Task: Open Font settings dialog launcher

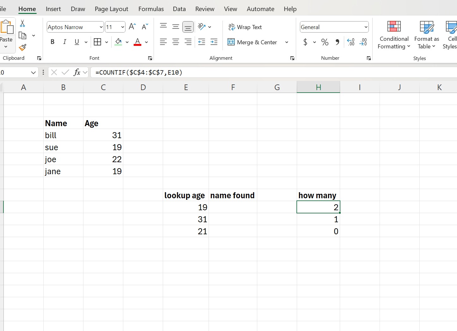Action: (x=150, y=58)
